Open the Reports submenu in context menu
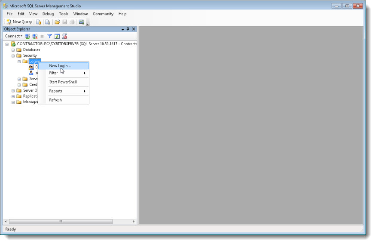375x244 pixels. tap(64, 91)
